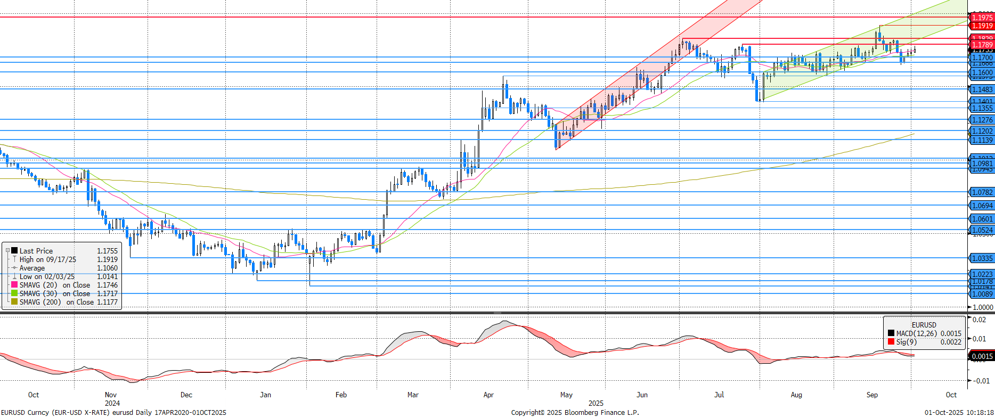Click the green SMAVG (30) legend swatch
The width and height of the screenshot is (995, 417).
[x=14, y=293]
